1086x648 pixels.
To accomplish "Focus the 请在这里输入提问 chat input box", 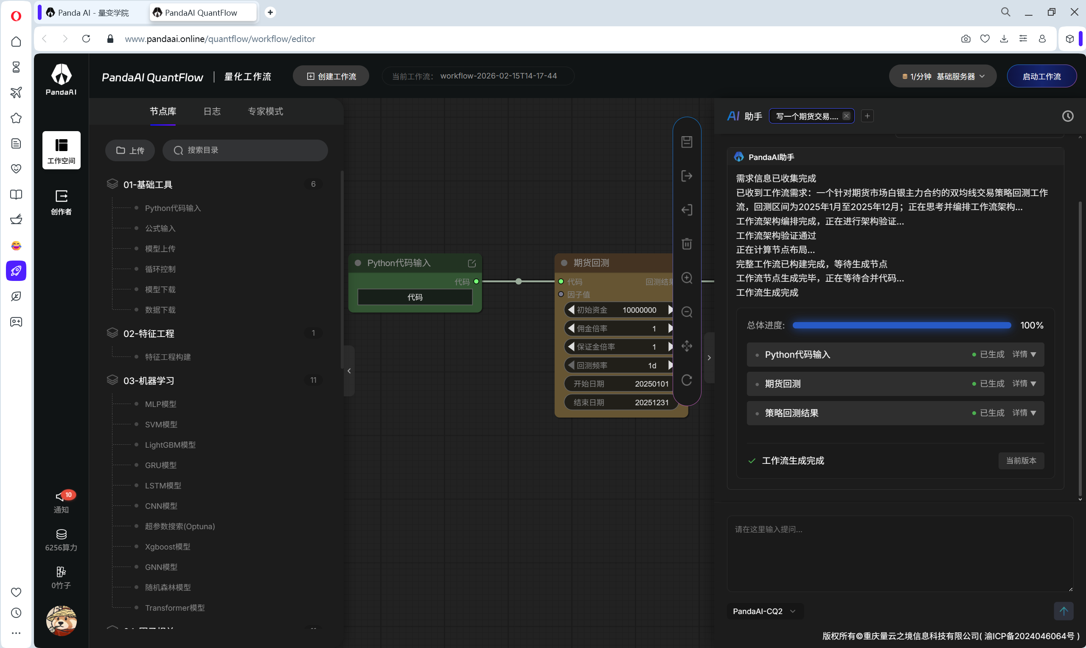I will coord(900,553).
